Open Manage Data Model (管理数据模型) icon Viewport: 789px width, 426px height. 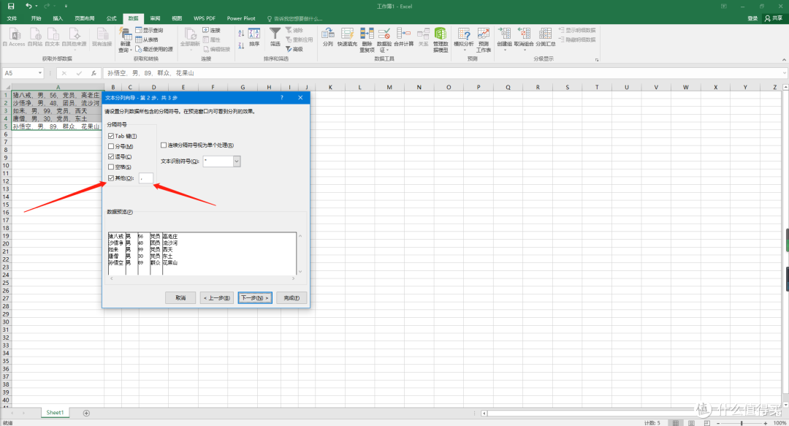[x=441, y=34]
